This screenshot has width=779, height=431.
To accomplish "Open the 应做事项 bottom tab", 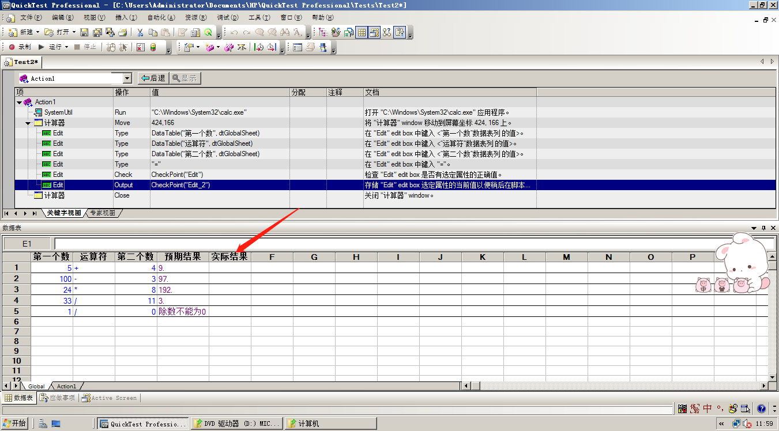I will [x=58, y=398].
